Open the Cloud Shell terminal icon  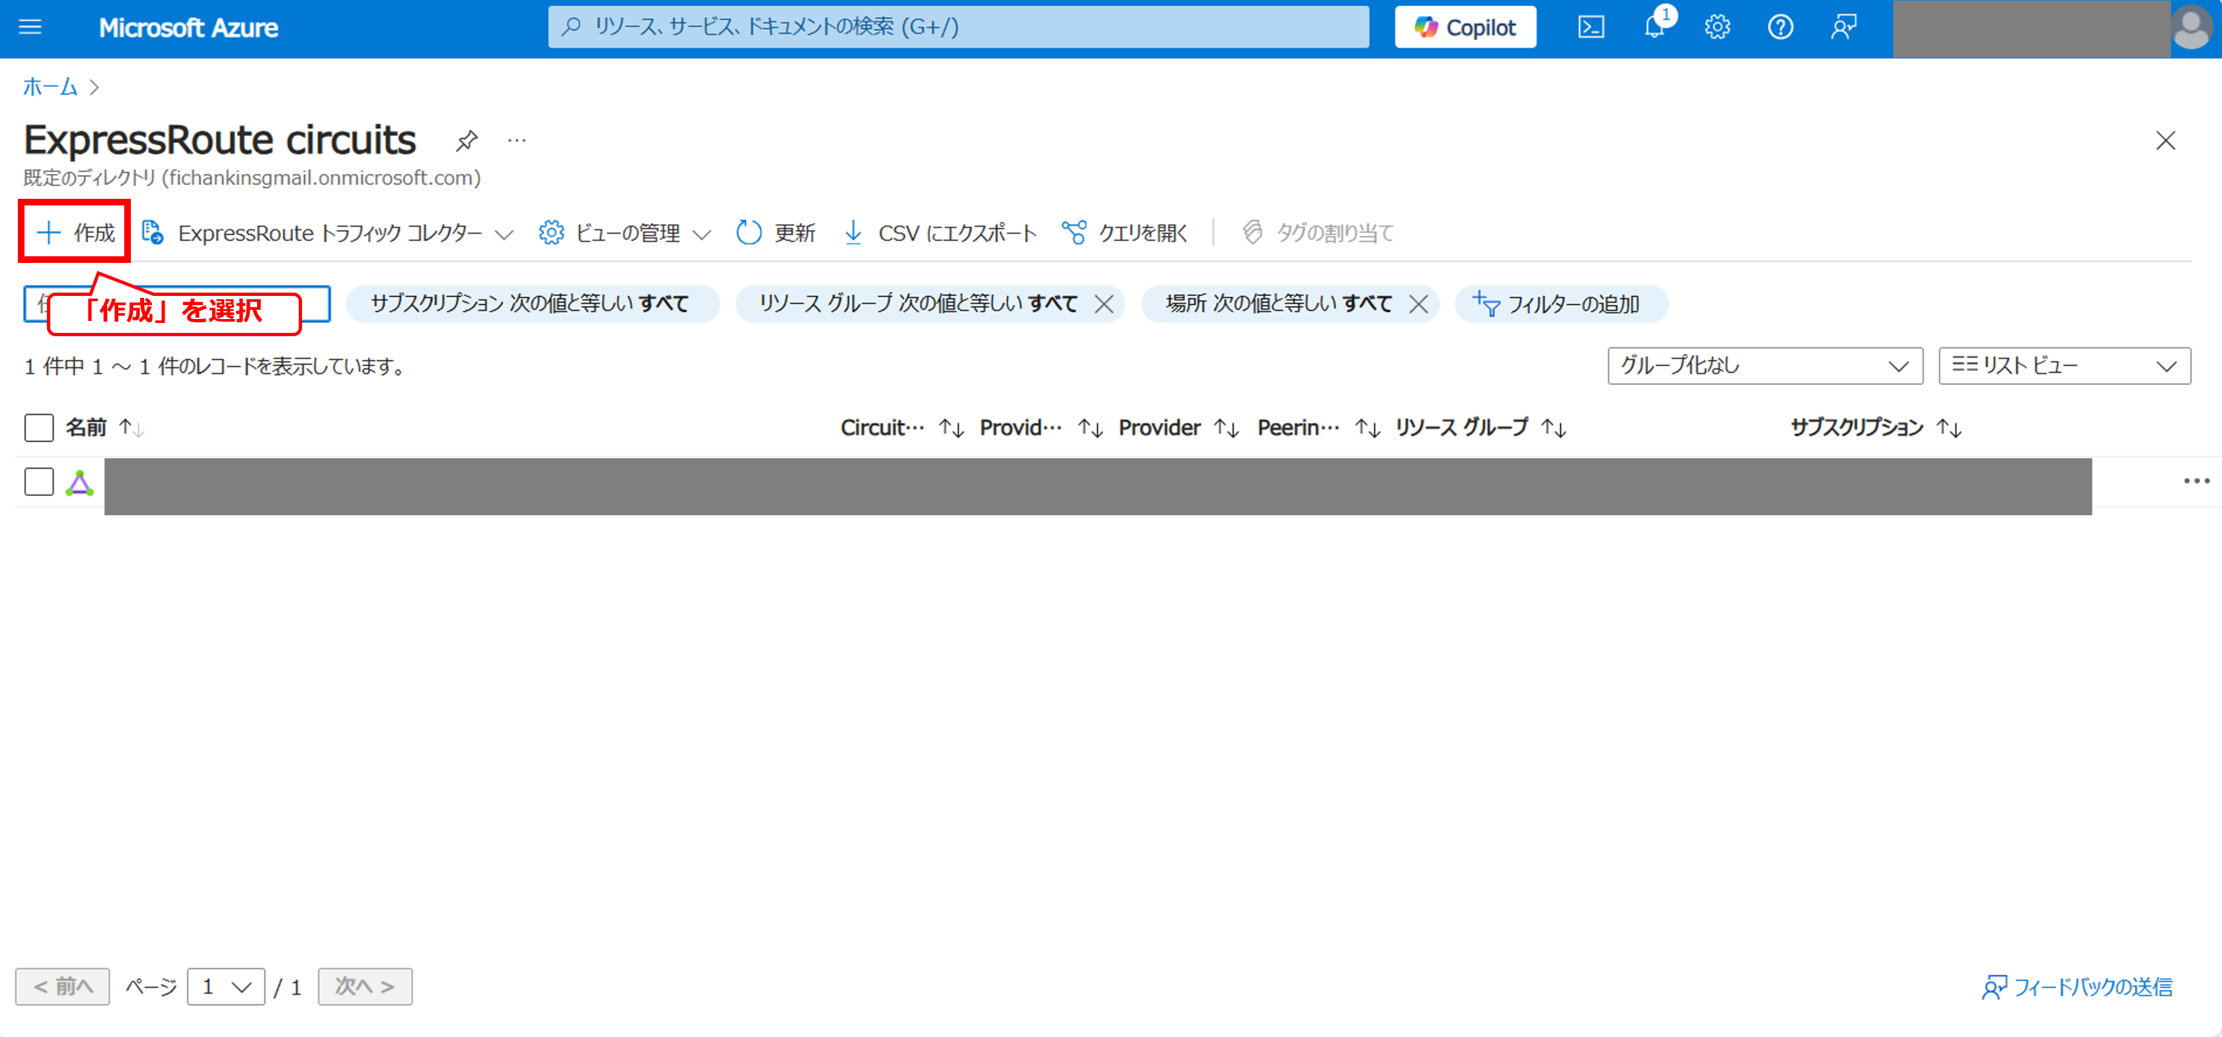(1591, 28)
